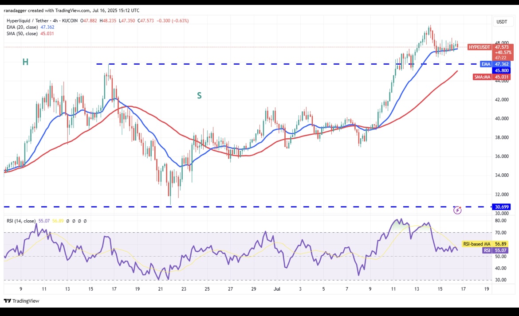
Task: Open the USDT currency selector
Action: coord(502,22)
